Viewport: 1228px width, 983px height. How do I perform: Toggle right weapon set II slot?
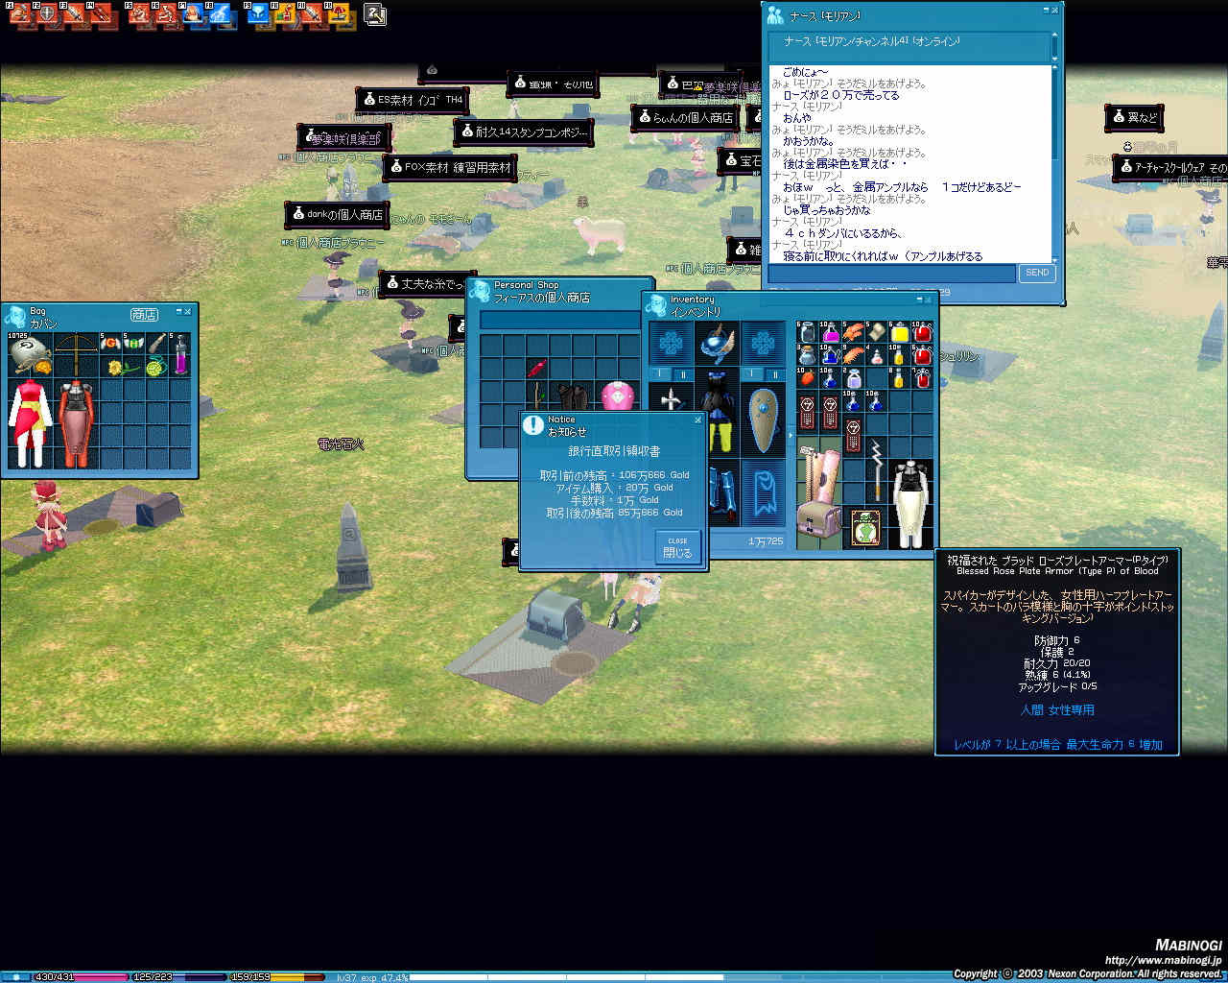[x=774, y=374]
